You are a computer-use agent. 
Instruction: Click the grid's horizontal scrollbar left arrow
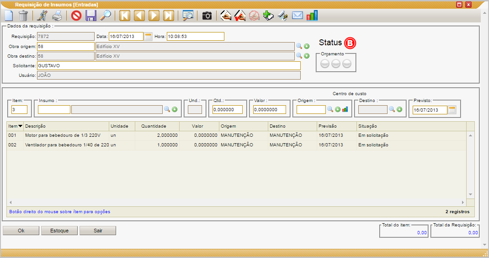coord(11,202)
